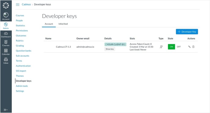Select the Account tab
Viewport: 210px width, 113px height.
pyautogui.click(x=49, y=24)
